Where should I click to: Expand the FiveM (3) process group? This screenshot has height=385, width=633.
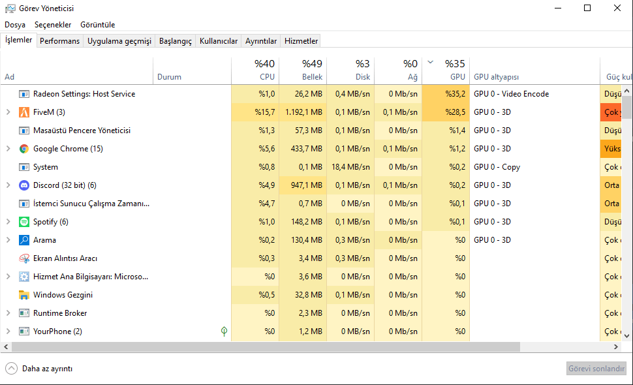pos(8,112)
